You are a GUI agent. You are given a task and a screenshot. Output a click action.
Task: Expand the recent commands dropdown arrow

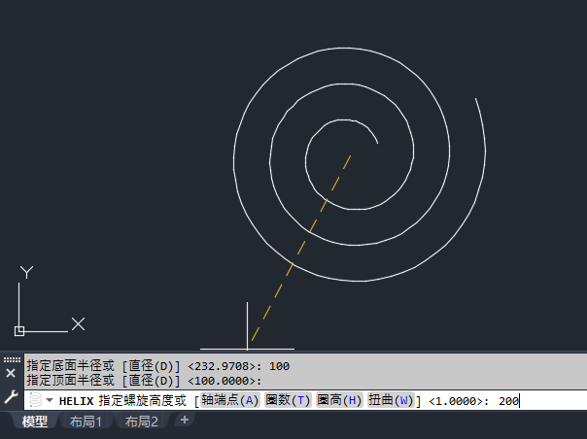(50, 400)
